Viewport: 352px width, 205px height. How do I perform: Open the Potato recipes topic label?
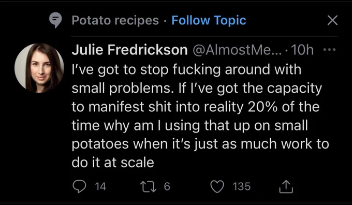click(115, 20)
